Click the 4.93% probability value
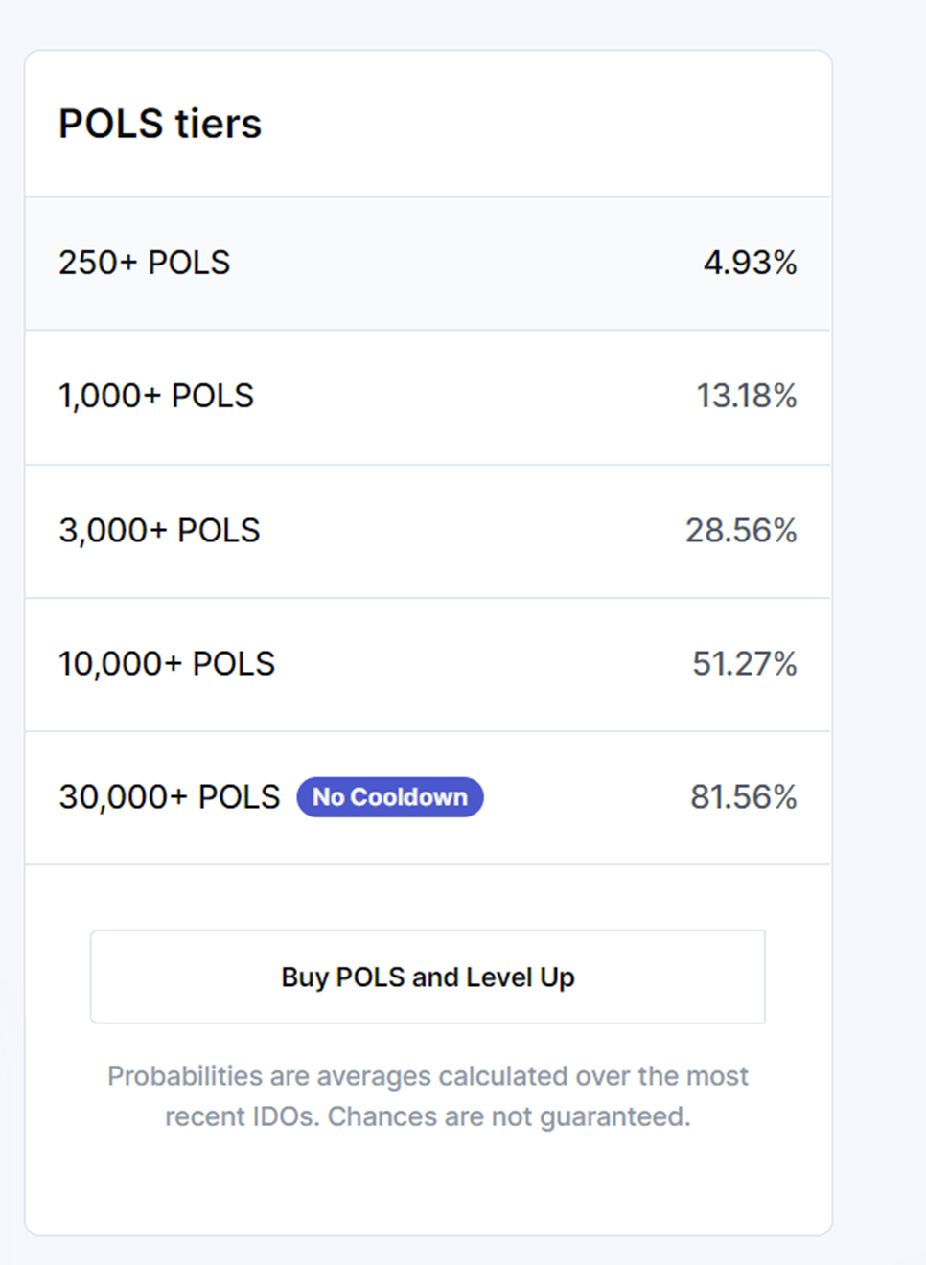 (x=750, y=263)
